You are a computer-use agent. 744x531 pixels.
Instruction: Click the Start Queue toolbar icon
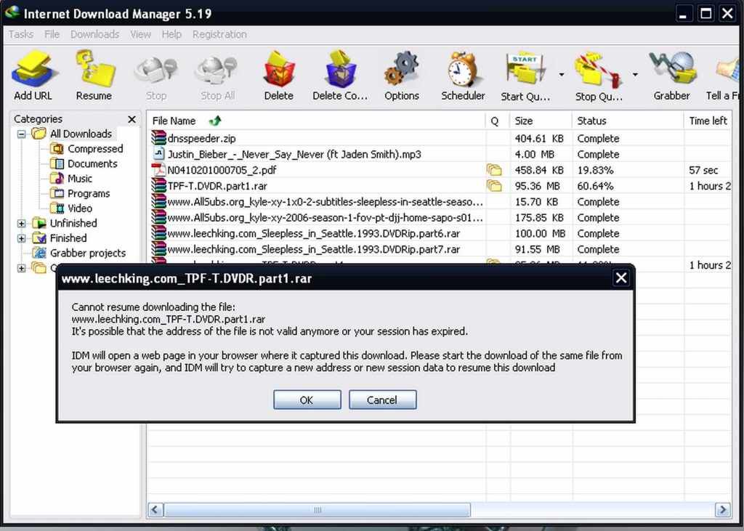(x=526, y=70)
